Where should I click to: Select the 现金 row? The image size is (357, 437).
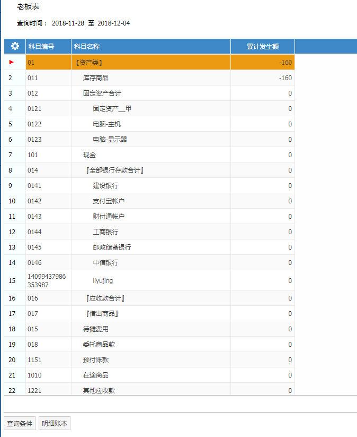pyautogui.click(x=149, y=155)
